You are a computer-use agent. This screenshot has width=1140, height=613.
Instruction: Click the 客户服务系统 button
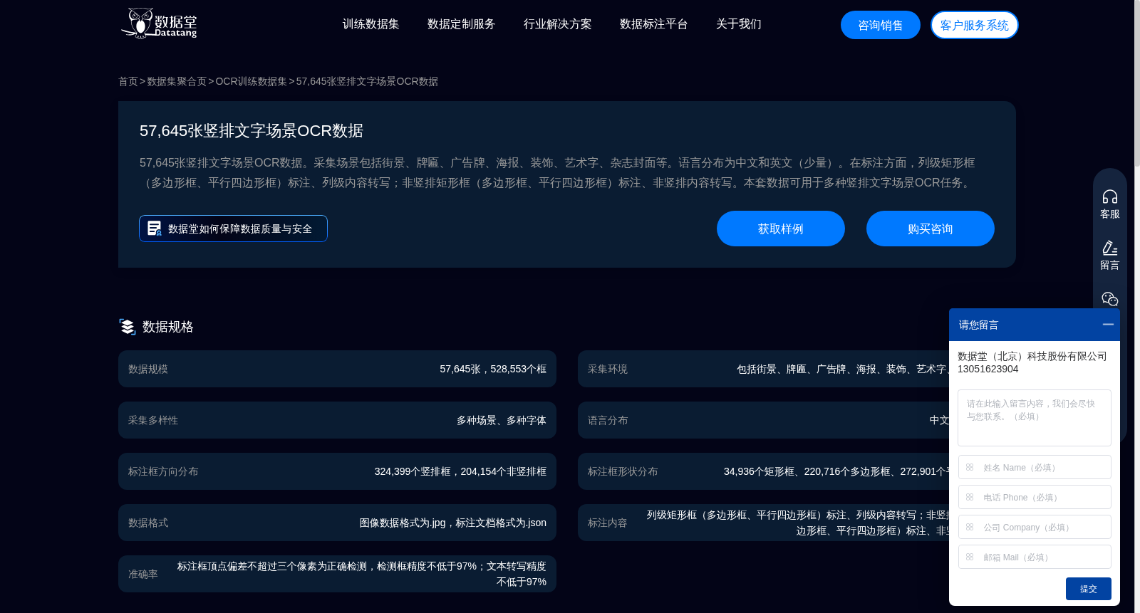click(975, 25)
